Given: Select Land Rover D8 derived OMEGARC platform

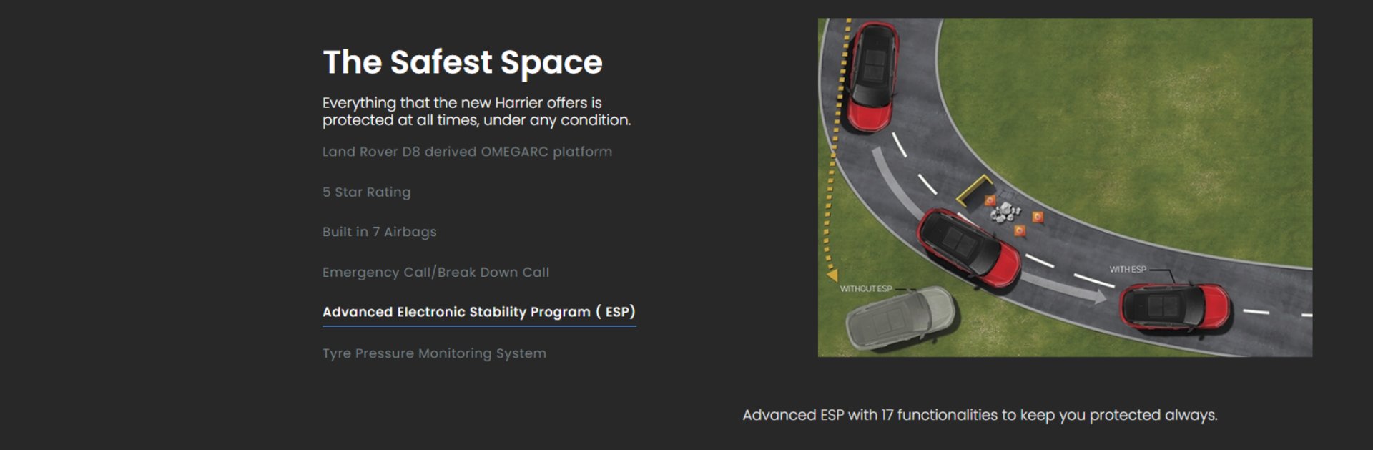Looking at the screenshot, I should [x=467, y=152].
